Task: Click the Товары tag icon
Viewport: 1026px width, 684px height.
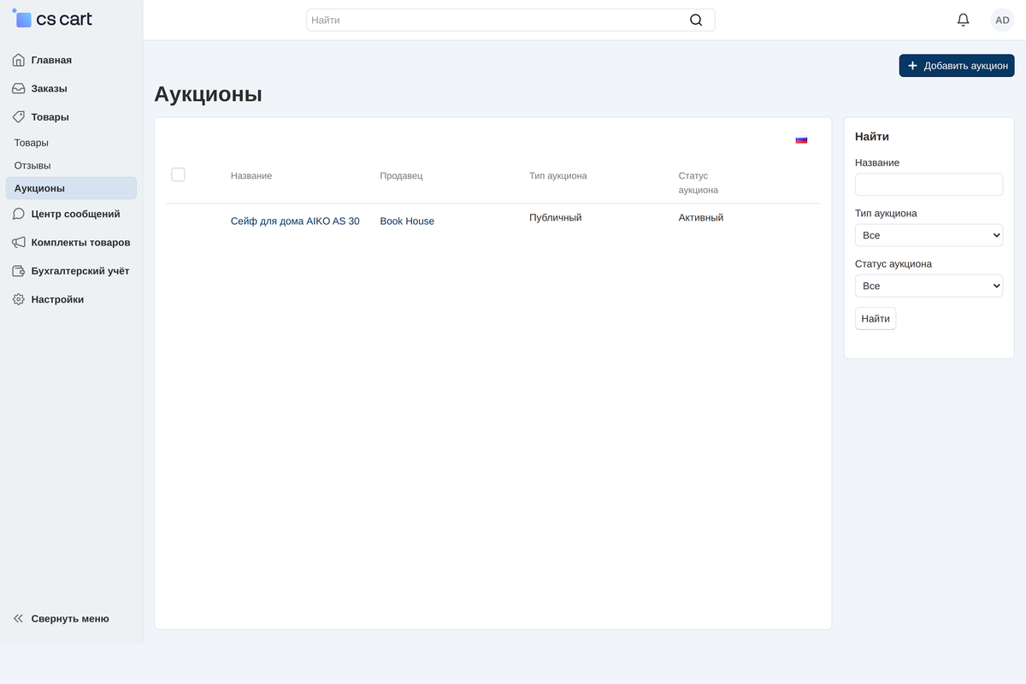Action: coord(19,117)
